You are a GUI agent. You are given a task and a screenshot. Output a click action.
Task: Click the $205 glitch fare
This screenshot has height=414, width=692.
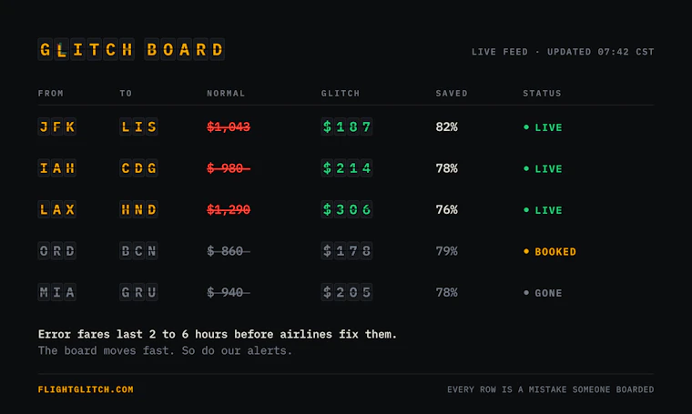(347, 292)
